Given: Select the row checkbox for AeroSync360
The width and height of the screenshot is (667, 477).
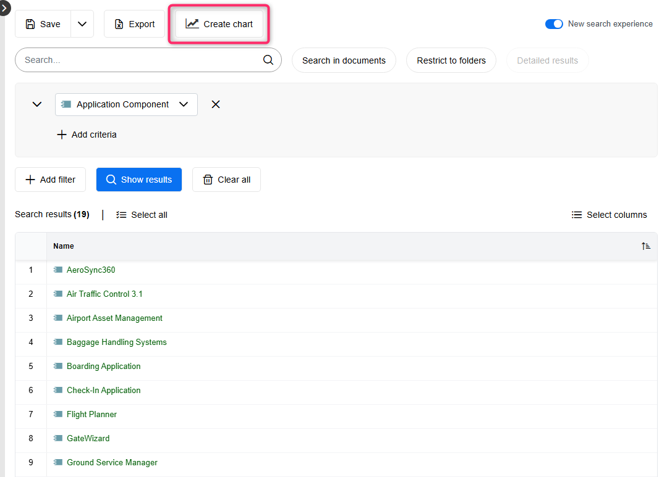Looking at the screenshot, I should coord(30,270).
